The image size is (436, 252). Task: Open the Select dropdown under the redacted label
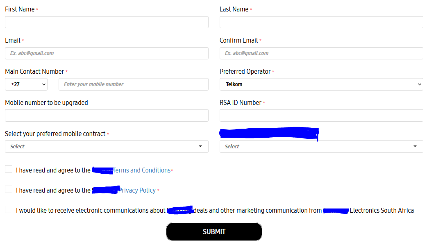321,147
